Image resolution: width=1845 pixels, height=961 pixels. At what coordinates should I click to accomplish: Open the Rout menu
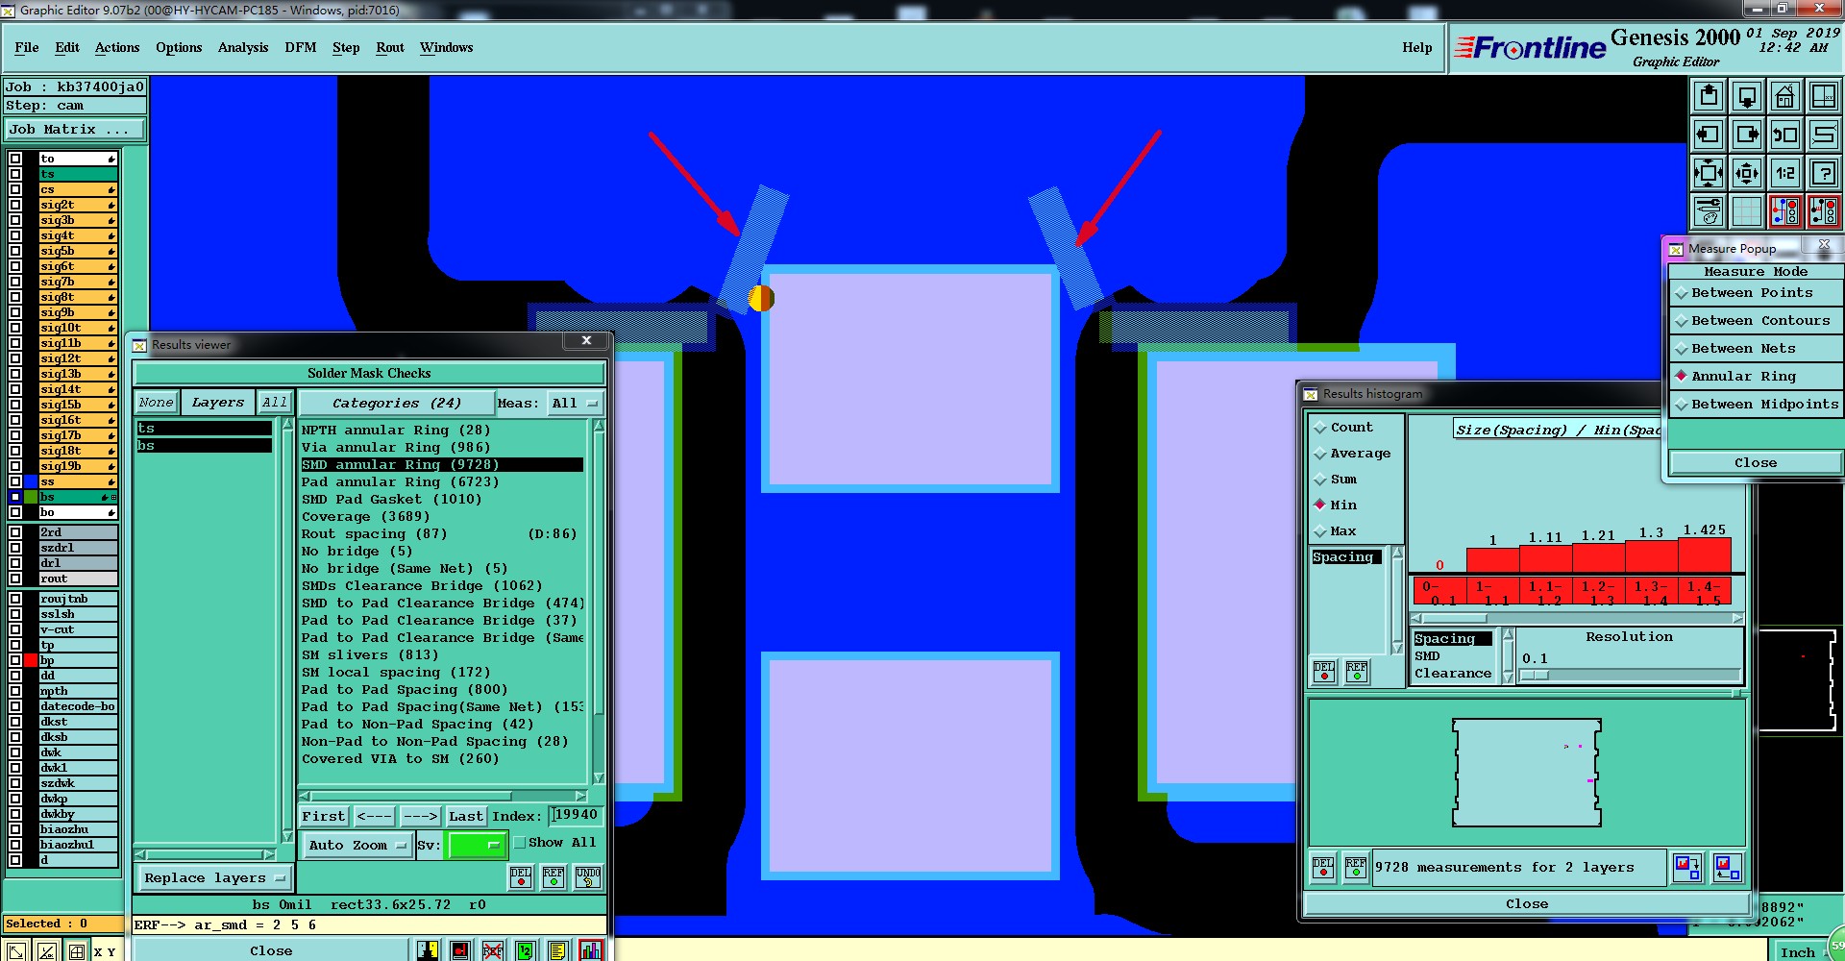click(x=390, y=48)
